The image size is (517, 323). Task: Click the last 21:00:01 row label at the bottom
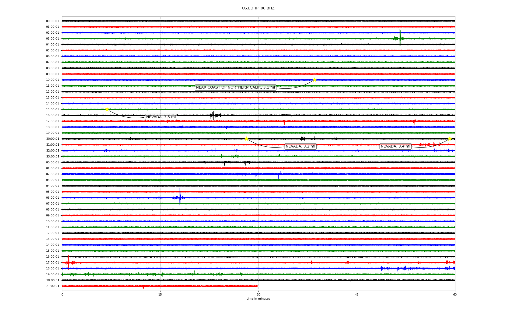[52, 286]
